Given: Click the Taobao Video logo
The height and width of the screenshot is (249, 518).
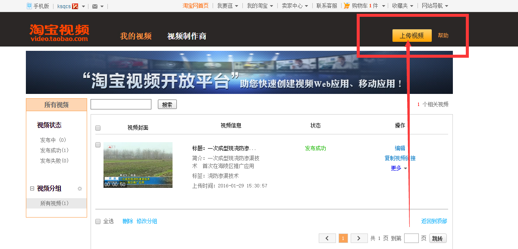Looking at the screenshot, I should coord(60,33).
